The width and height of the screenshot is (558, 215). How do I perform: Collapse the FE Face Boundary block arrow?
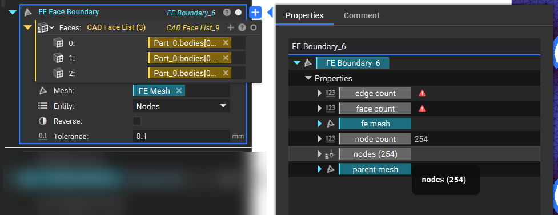click(x=13, y=12)
